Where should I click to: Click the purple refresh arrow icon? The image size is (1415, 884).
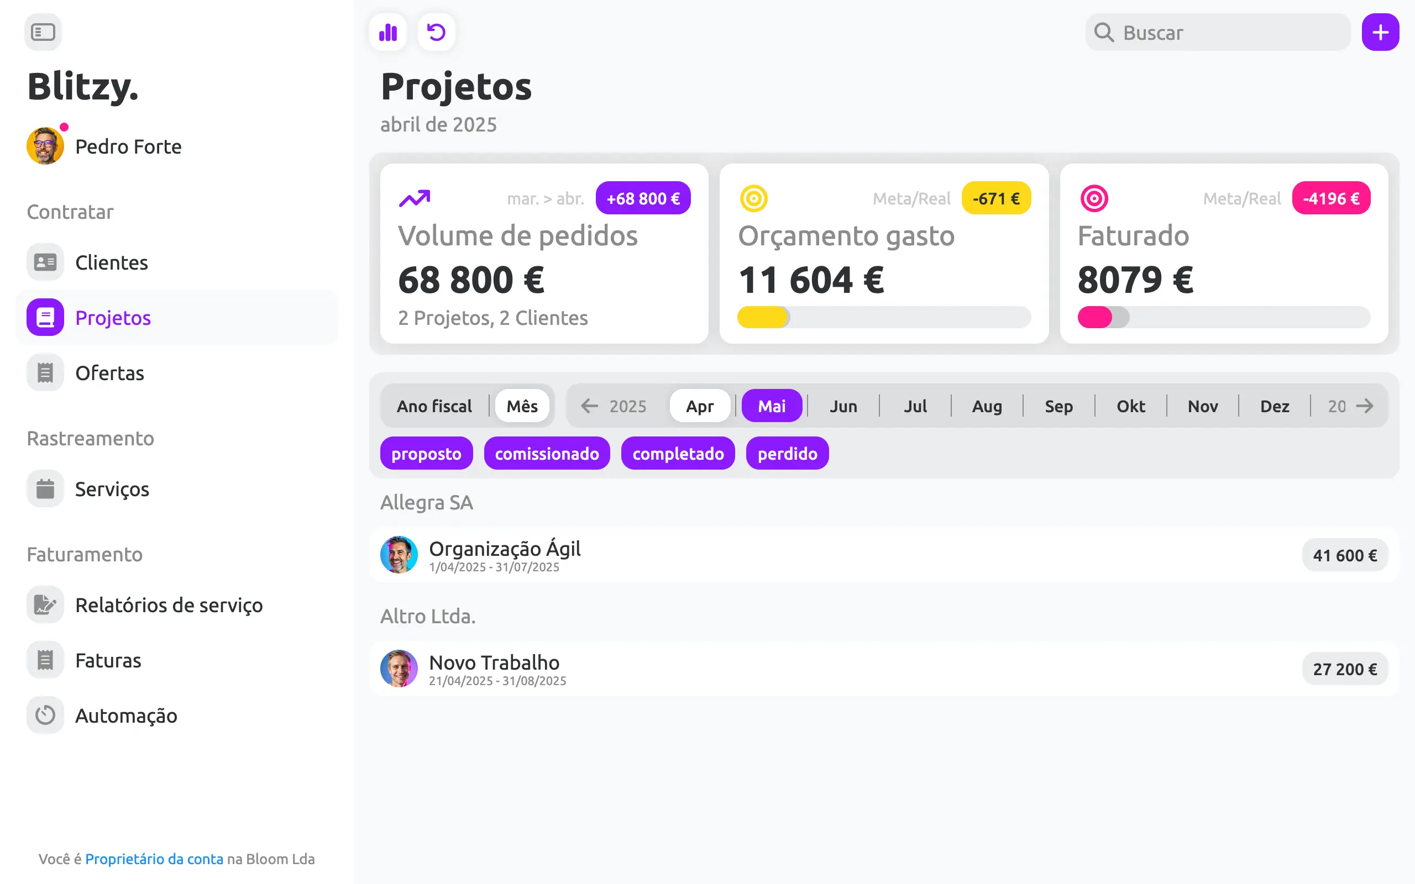tap(436, 32)
